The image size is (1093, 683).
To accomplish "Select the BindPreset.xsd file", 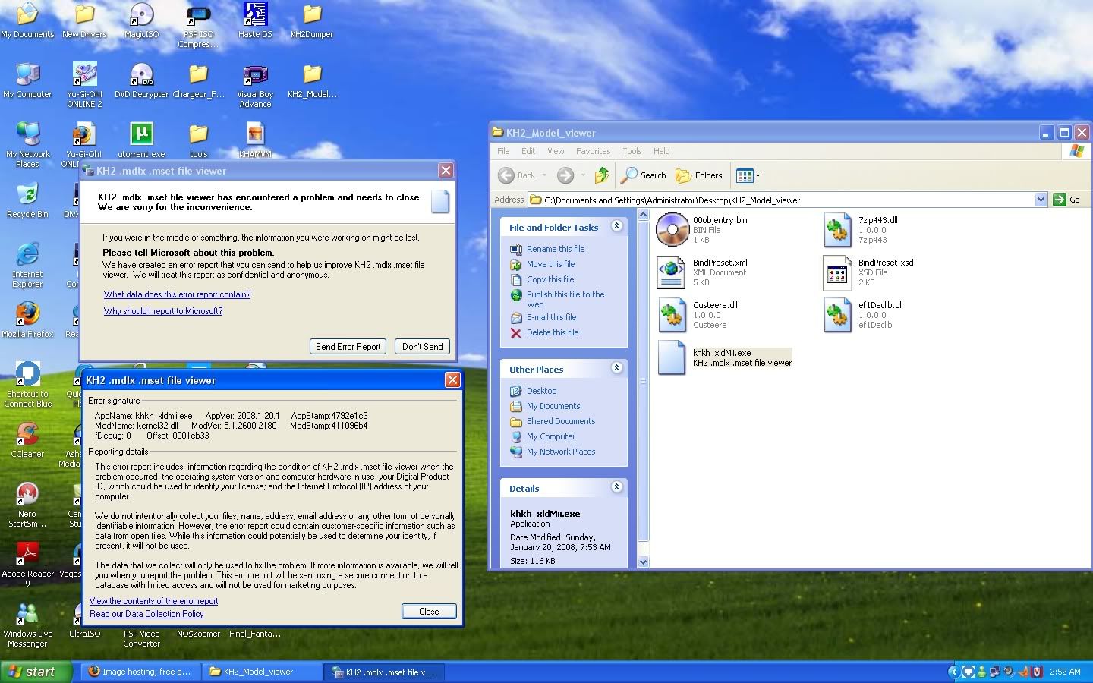I will pyautogui.click(x=869, y=272).
